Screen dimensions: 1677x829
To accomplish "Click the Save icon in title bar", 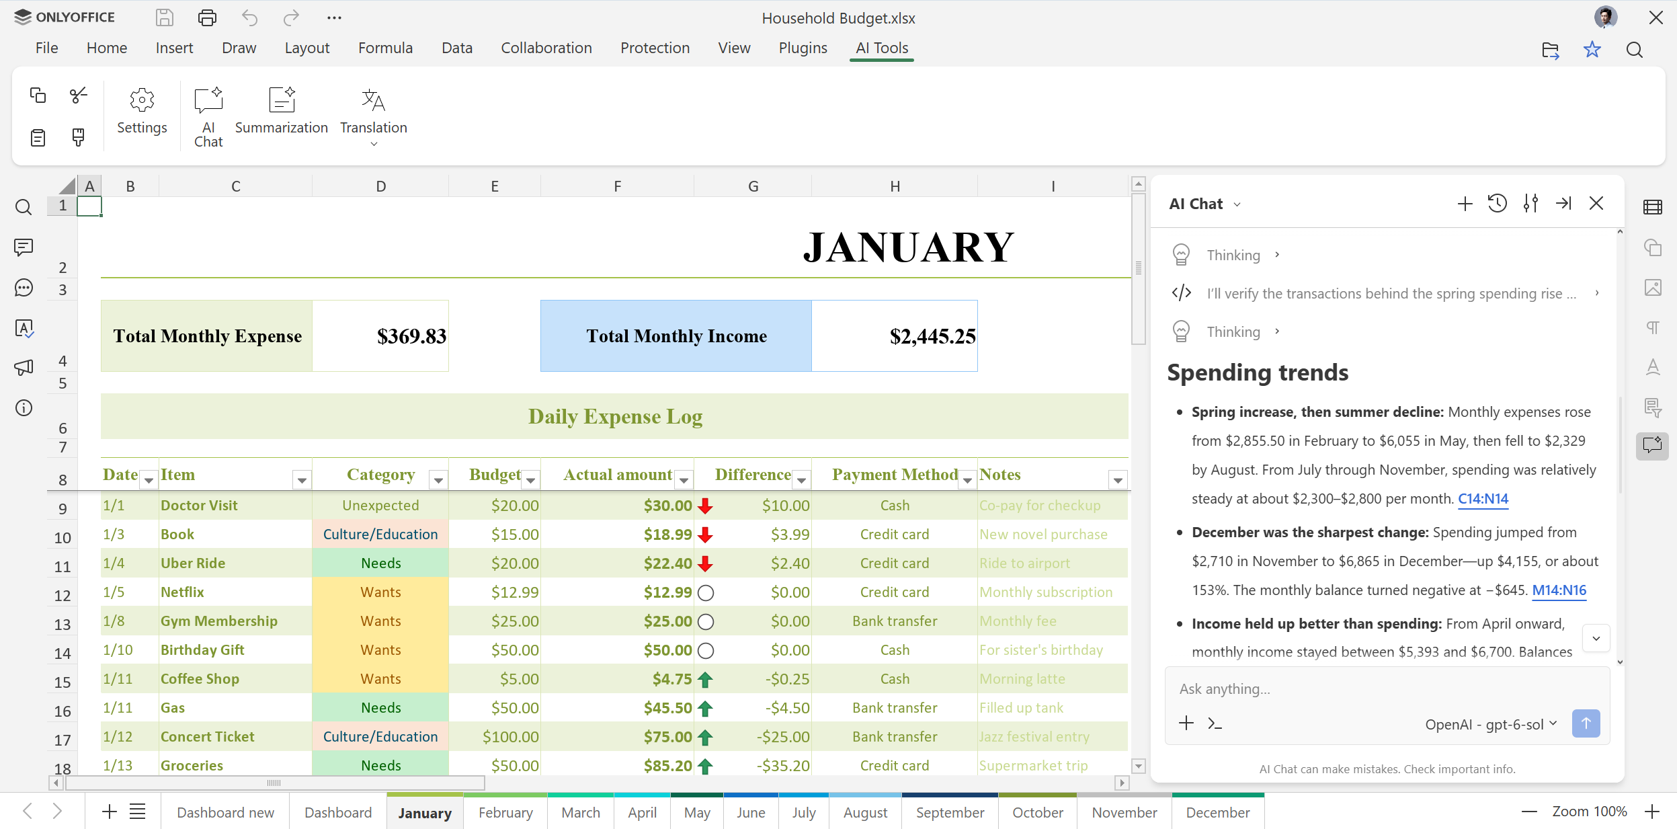I will [x=165, y=17].
